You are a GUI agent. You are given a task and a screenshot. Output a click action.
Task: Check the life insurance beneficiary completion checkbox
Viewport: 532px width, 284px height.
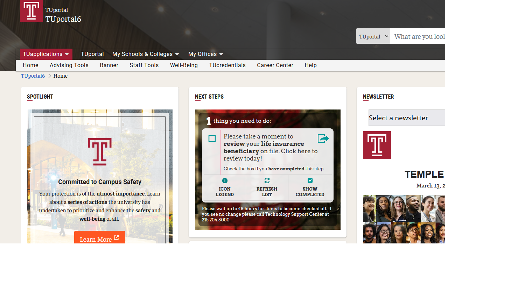212,139
